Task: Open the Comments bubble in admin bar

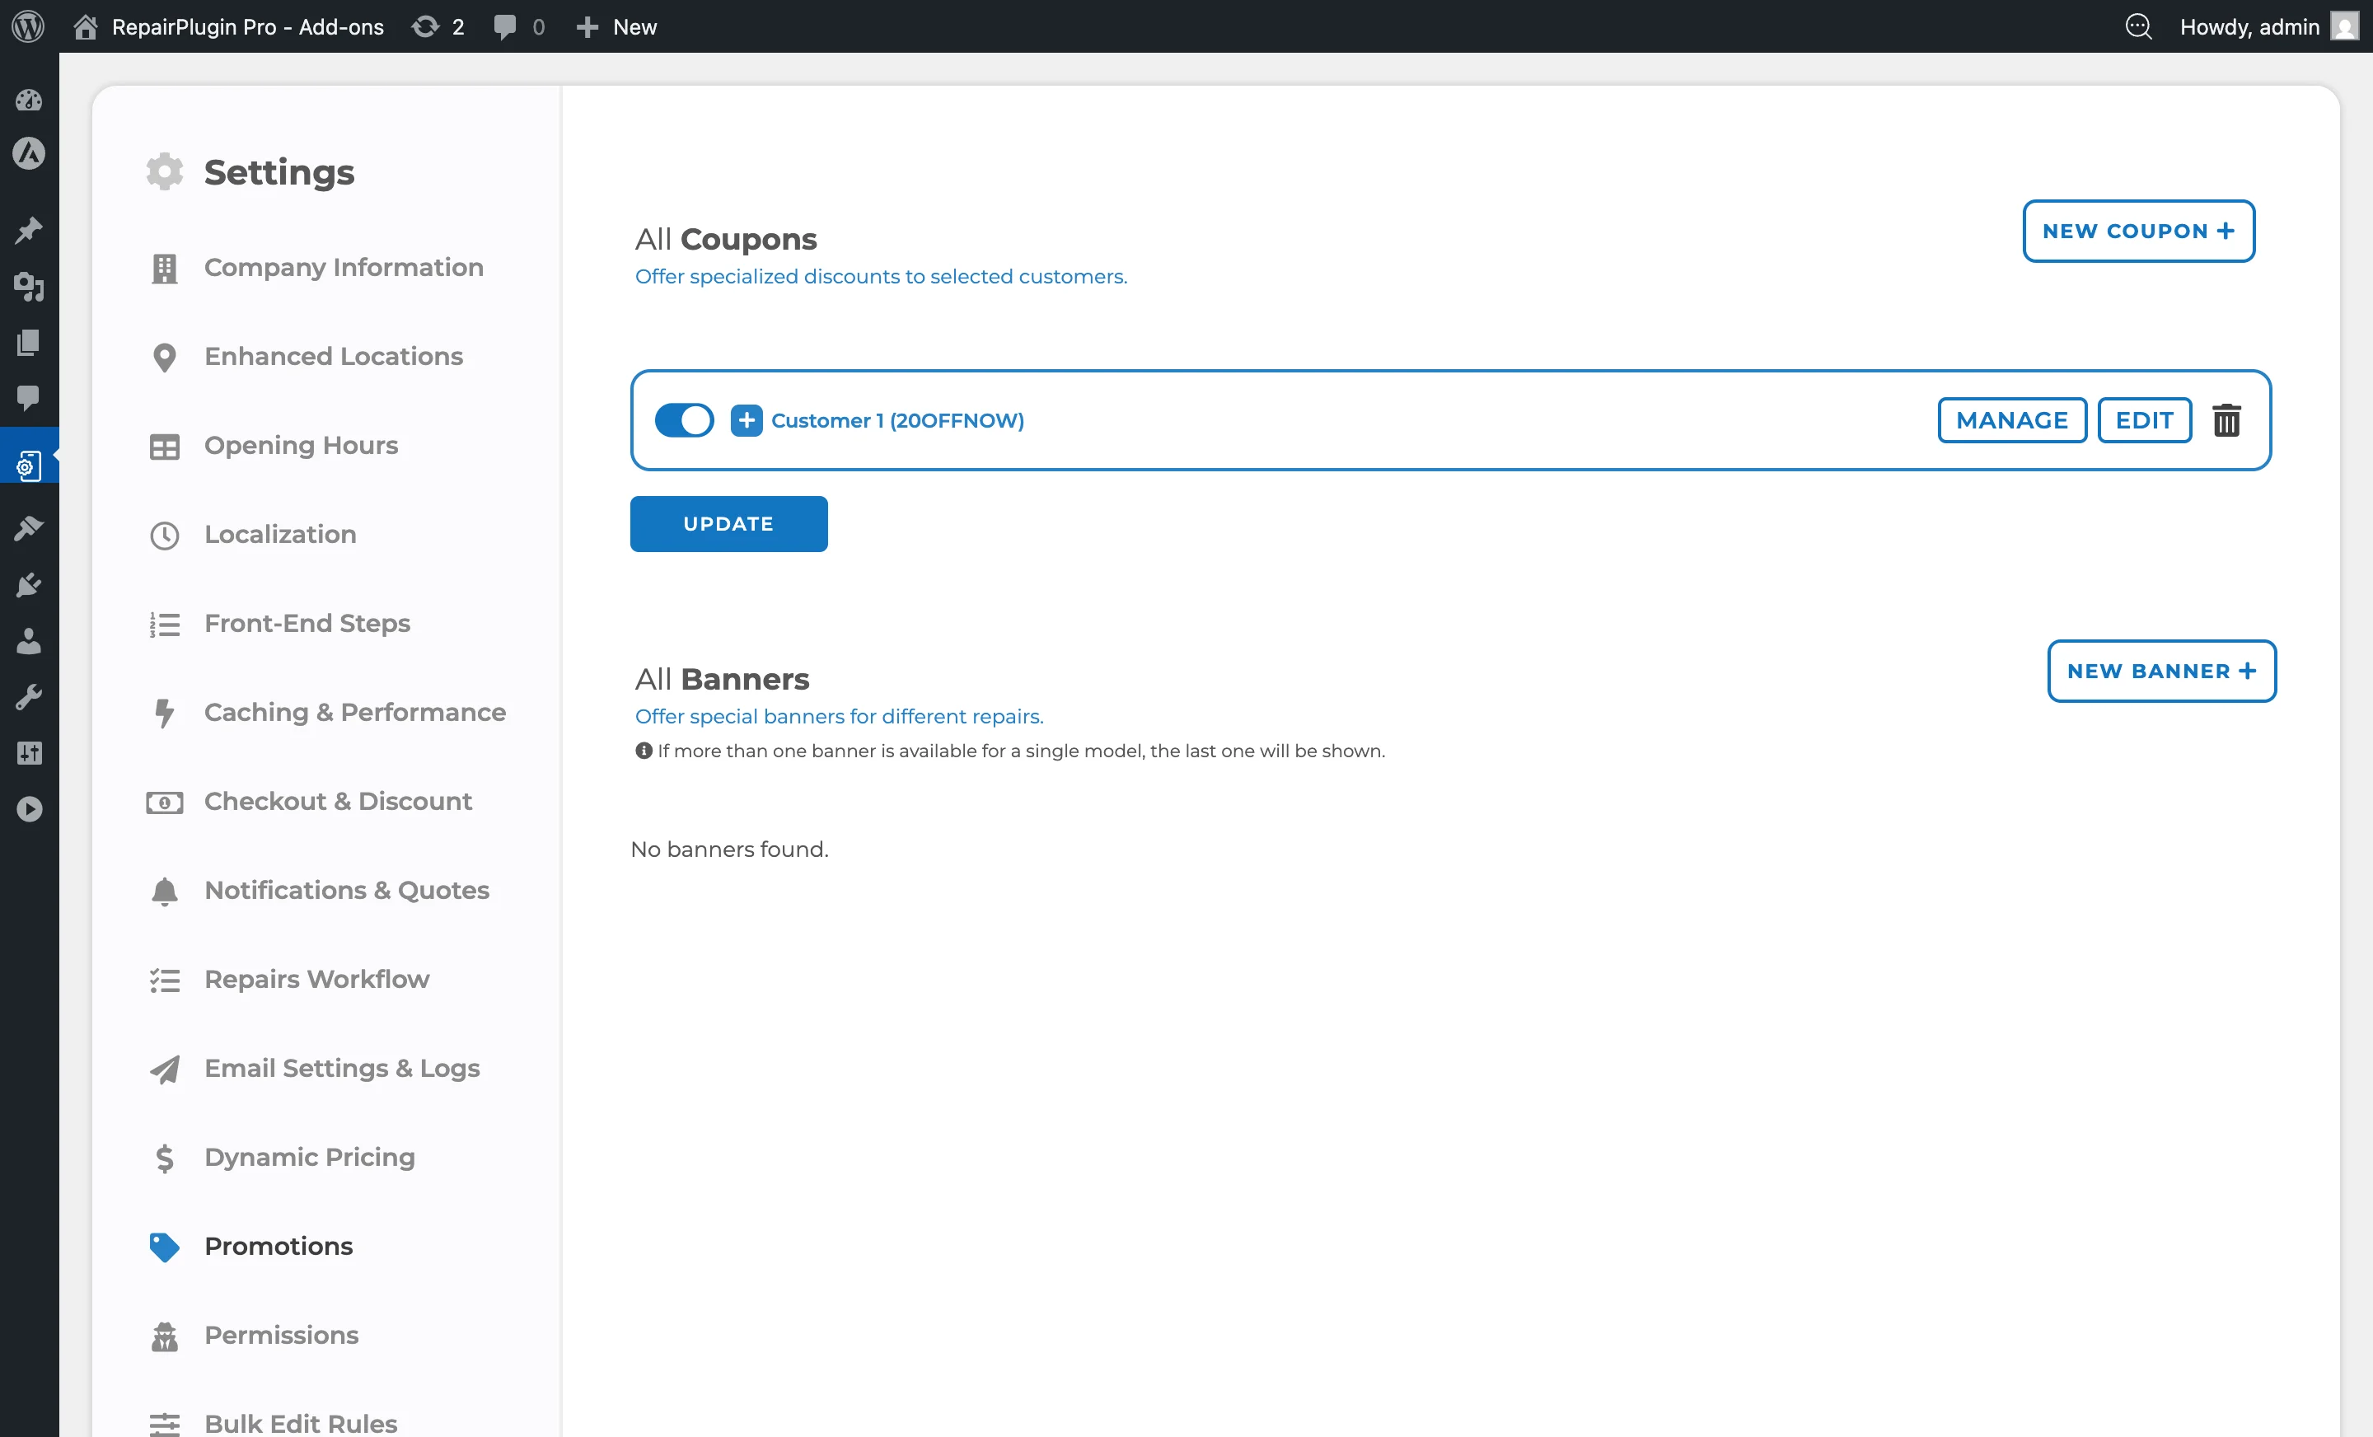Action: (519, 26)
